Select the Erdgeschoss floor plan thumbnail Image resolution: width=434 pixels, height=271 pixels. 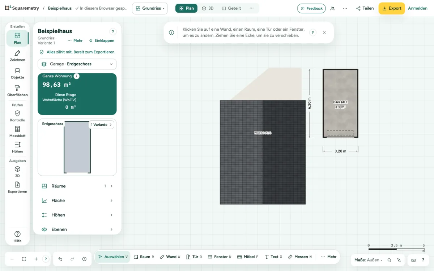pyautogui.click(x=77, y=147)
